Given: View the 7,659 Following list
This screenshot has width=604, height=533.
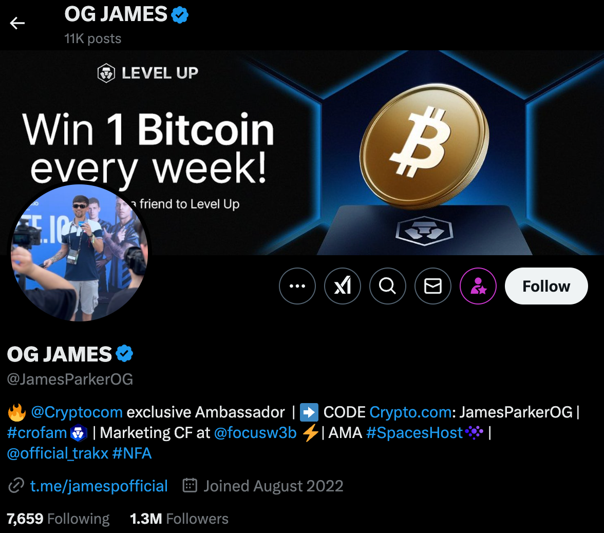Looking at the screenshot, I should (58, 519).
